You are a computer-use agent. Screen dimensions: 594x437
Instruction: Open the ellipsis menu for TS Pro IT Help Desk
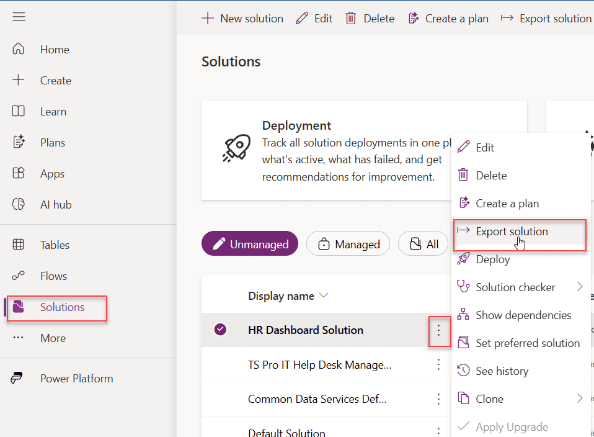[439, 365]
